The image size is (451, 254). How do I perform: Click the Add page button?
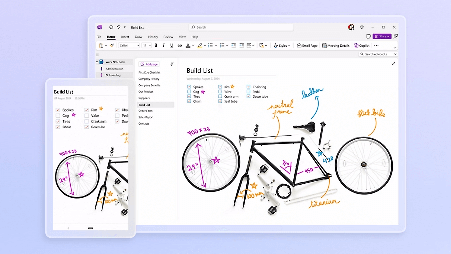tap(149, 64)
